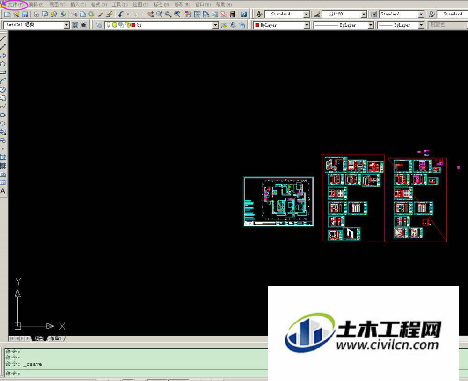
Task: Click the command line input at 命令:
Action: [x=136, y=373]
